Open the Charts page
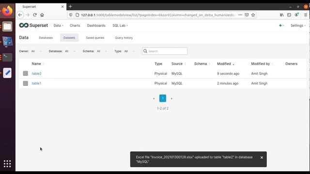Screen dimensions: 310x174 click(75, 26)
